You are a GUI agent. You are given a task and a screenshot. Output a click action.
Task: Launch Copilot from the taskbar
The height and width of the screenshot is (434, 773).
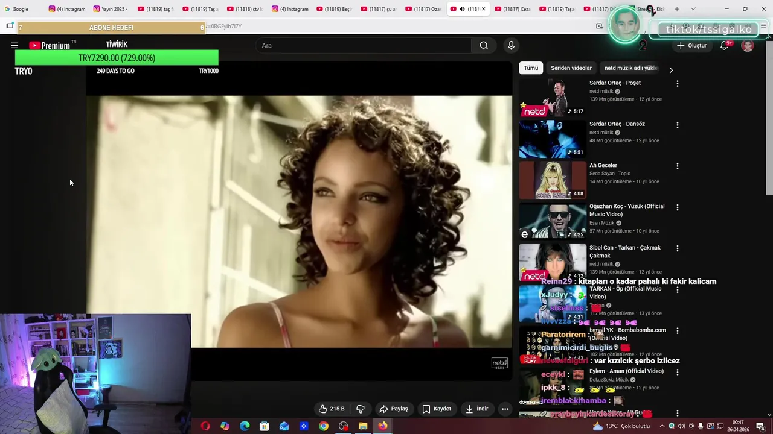point(225,426)
